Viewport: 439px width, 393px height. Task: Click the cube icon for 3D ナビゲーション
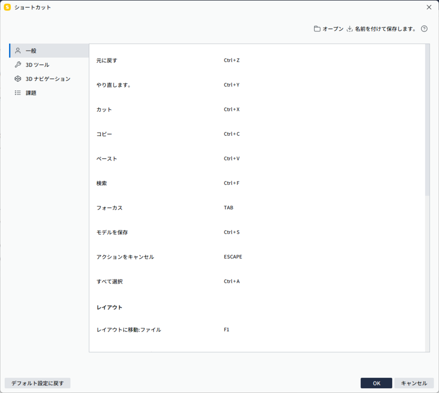click(x=18, y=79)
